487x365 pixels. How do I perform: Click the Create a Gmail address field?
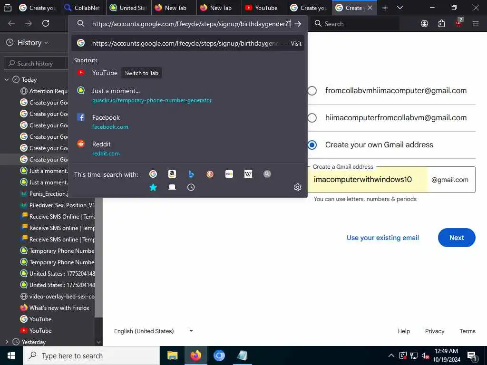(368, 179)
